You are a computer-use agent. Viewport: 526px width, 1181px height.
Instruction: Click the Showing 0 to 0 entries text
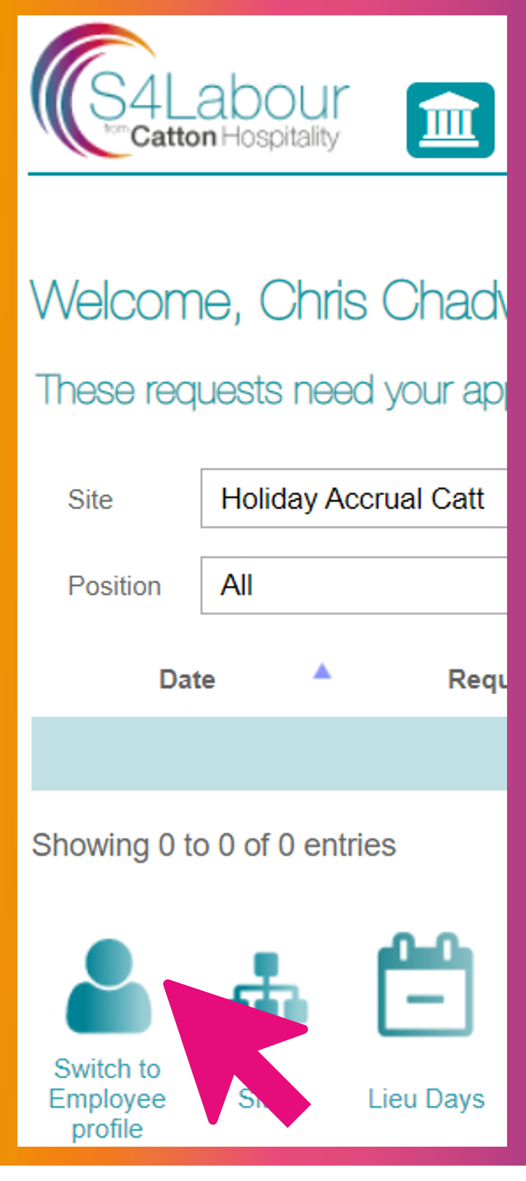(x=214, y=845)
